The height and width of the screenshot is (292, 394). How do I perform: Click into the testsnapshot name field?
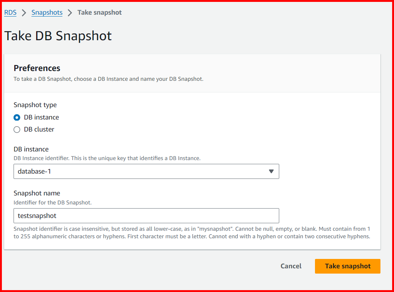[x=146, y=216]
